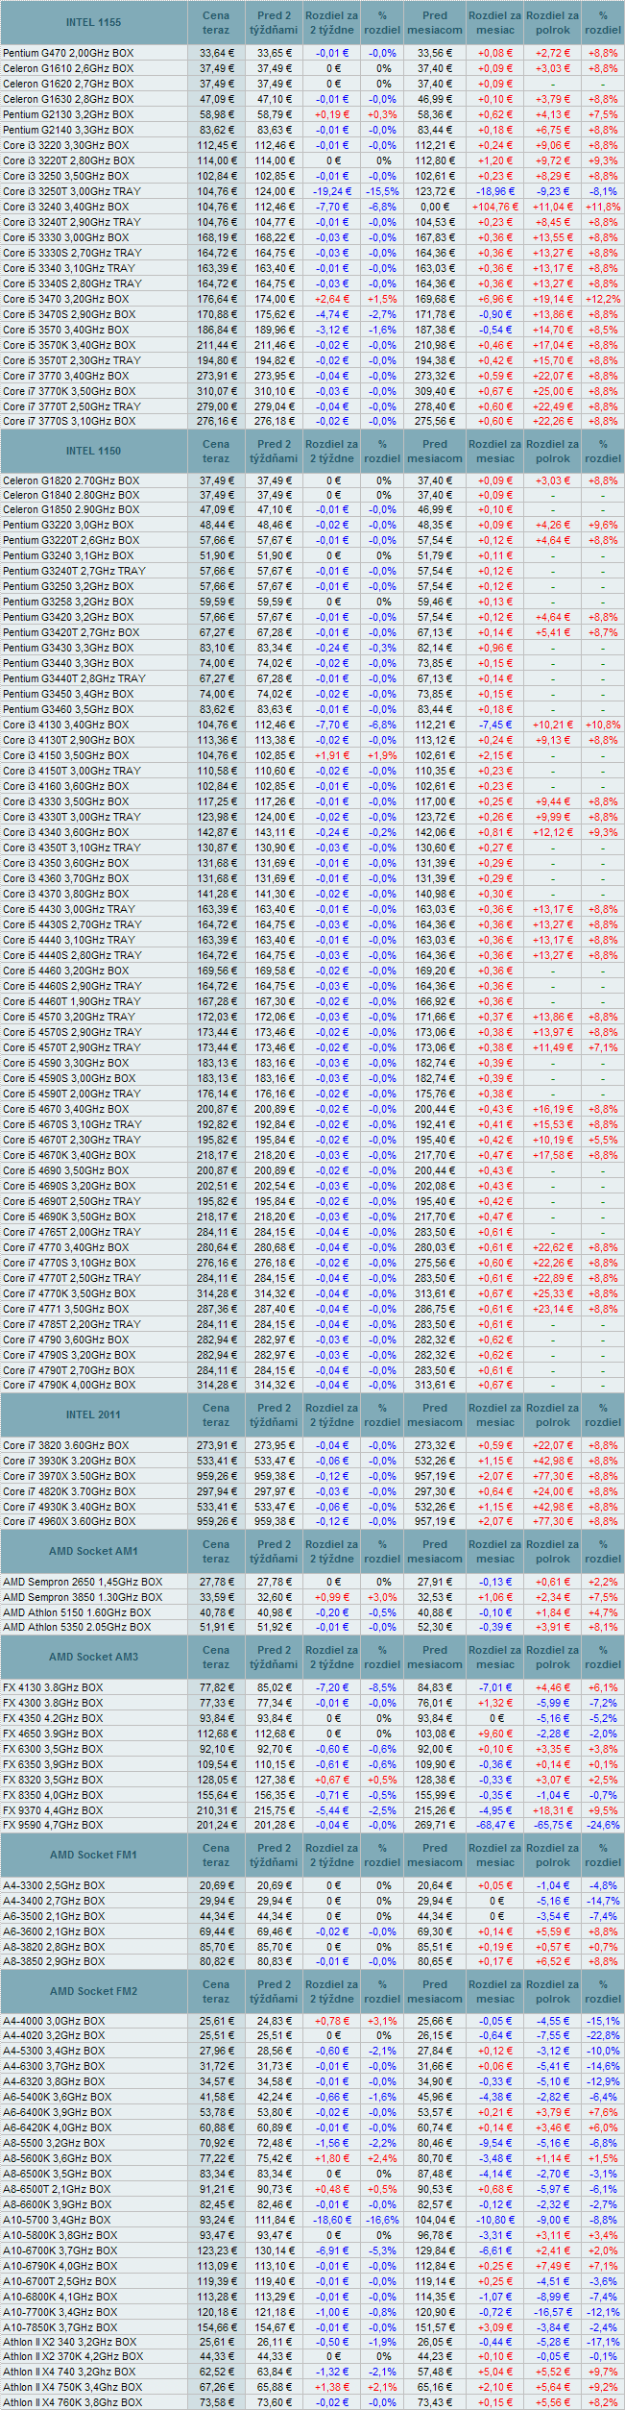Viewport: 625px width, 2410px height.
Task: Click the AMD Socket AM1 section header
Action: click(93, 1551)
